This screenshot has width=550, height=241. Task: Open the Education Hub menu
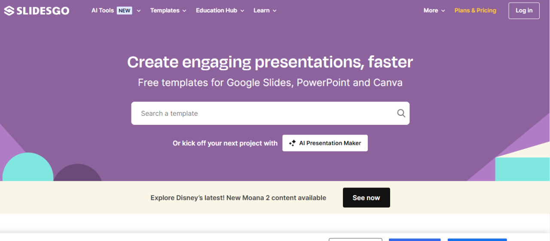coord(220,11)
